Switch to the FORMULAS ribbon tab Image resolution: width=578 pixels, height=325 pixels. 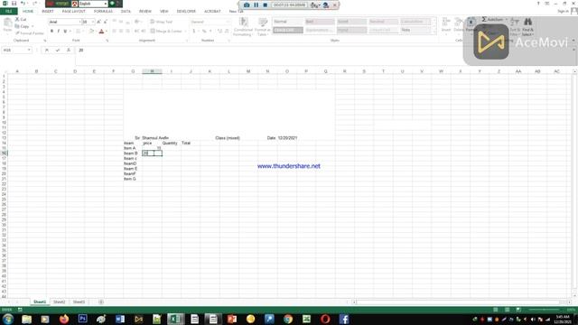pos(103,12)
